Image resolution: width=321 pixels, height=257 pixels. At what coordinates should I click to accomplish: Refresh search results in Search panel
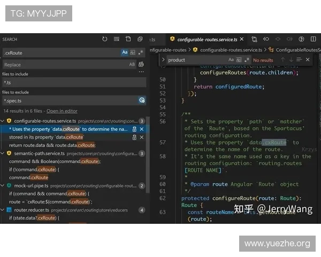[x=105, y=39]
